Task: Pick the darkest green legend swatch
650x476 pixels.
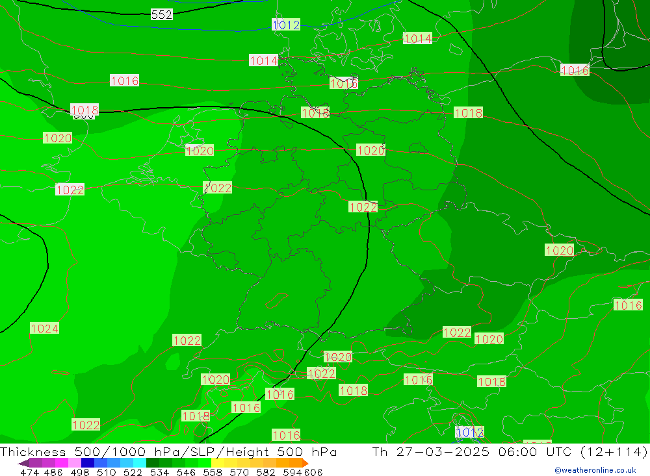Action: coord(153,463)
